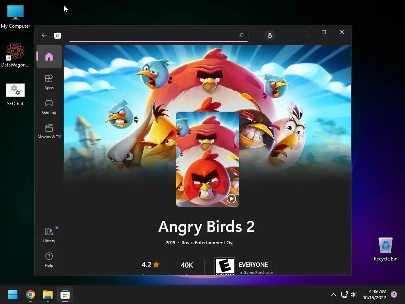
Task: Click the search magnifier icon
Action: pyautogui.click(x=241, y=35)
